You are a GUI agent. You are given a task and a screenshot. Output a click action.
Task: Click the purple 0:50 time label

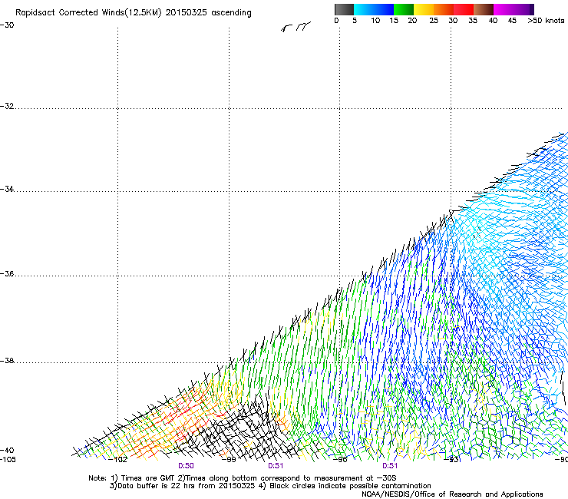186,466
